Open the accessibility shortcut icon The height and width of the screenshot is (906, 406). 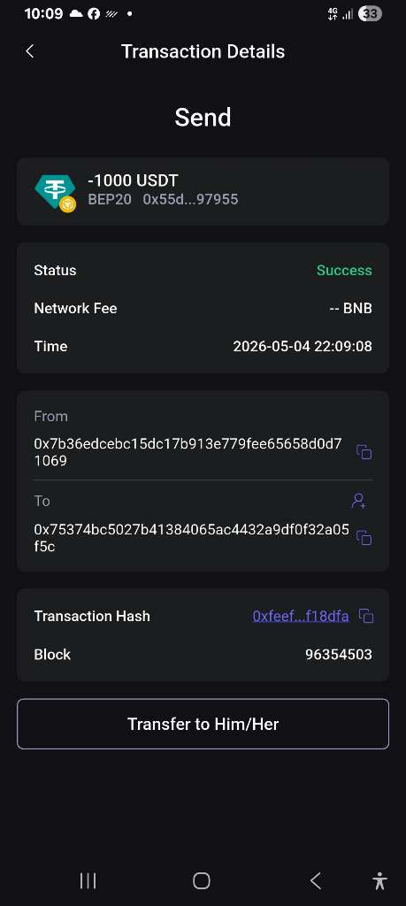point(379,880)
